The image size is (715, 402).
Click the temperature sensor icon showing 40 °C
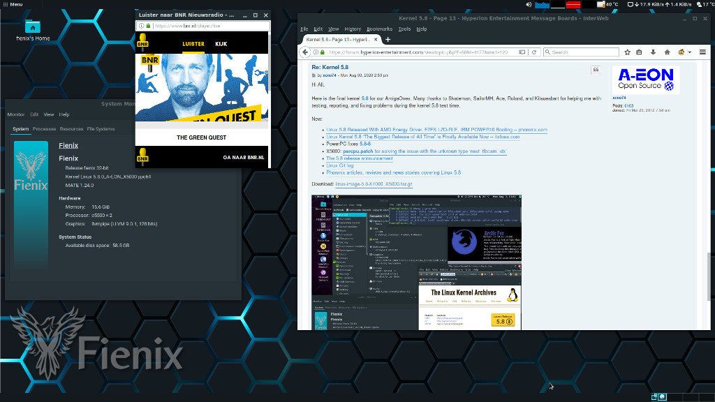pyautogui.click(x=601, y=5)
